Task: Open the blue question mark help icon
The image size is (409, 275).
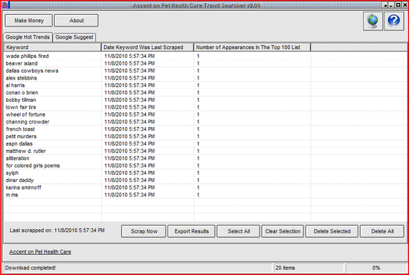Action: point(393,21)
